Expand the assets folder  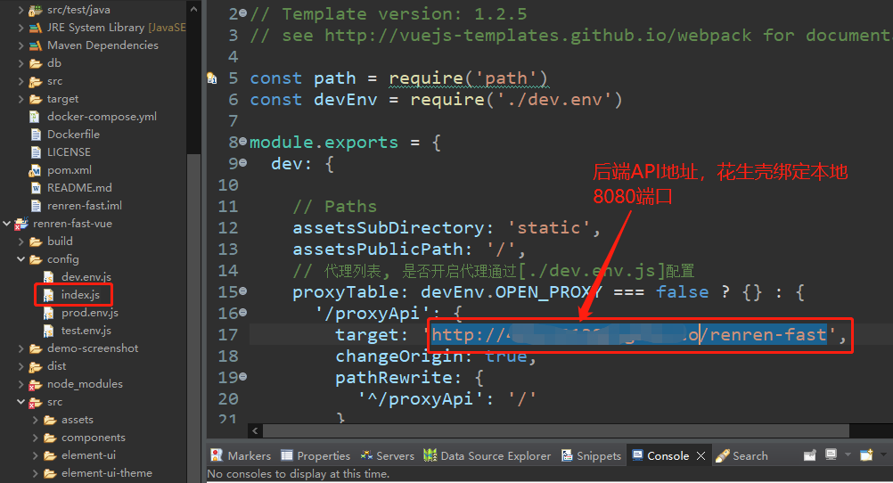pyautogui.click(x=36, y=420)
